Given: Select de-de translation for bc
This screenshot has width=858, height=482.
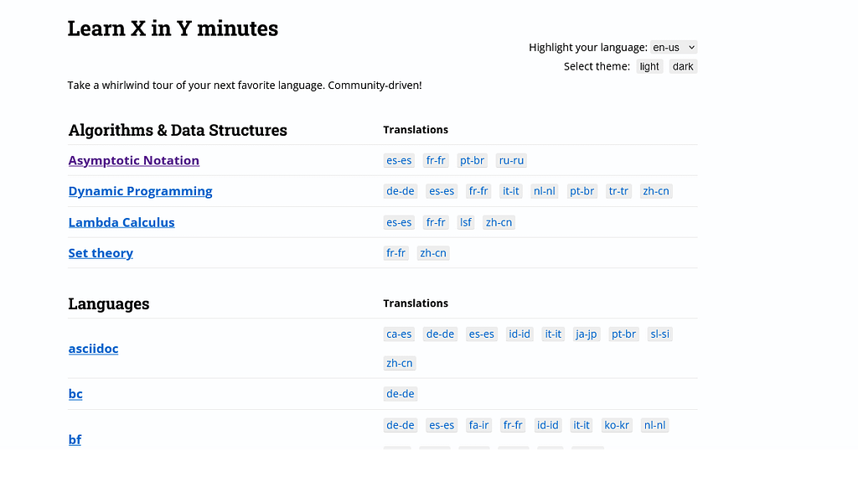Looking at the screenshot, I should [x=401, y=394].
